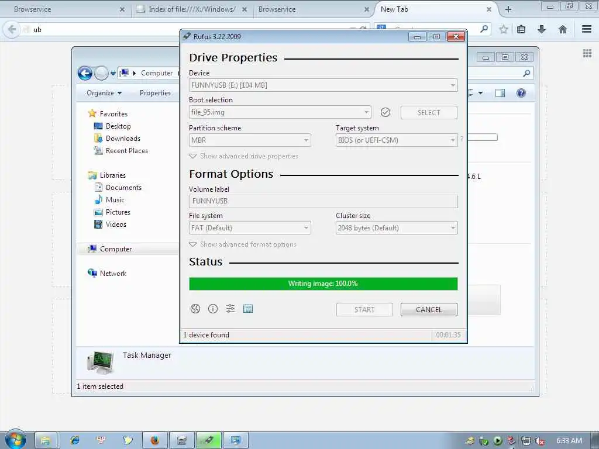Screen dimensions: 599x449
Task: Click the taskbar clock 6:33 AM
Action: (x=569, y=441)
